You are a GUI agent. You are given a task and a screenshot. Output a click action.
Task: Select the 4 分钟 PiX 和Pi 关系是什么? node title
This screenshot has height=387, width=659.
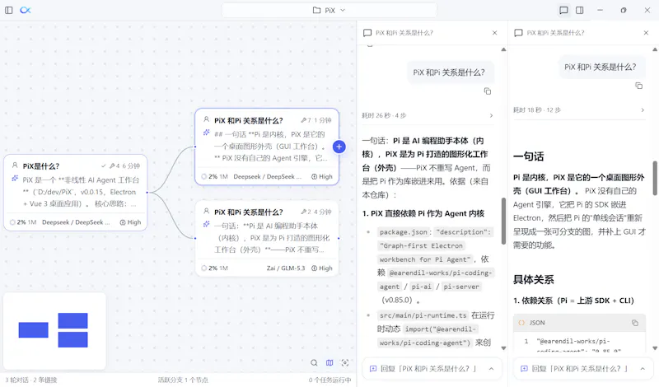coord(249,212)
